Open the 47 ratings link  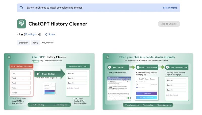coord(30,34)
